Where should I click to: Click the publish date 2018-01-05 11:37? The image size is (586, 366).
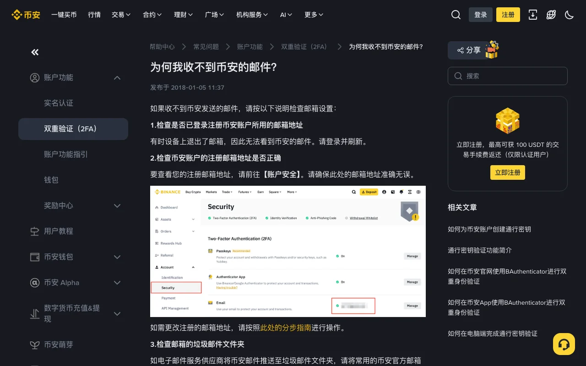coord(197,87)
